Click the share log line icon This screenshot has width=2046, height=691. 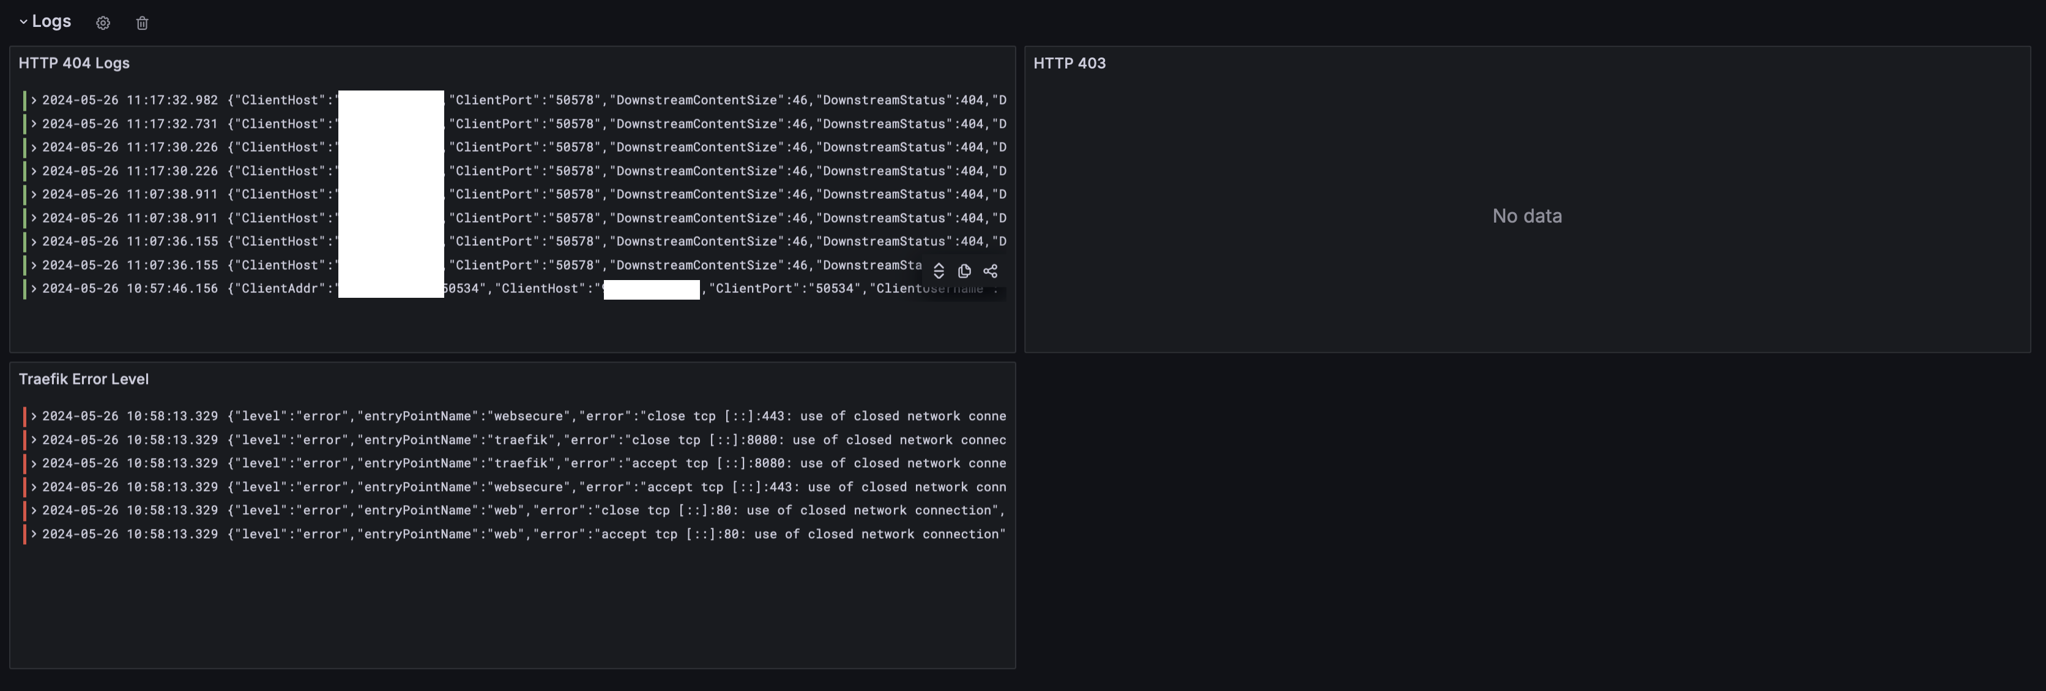(x=991, y=271)
